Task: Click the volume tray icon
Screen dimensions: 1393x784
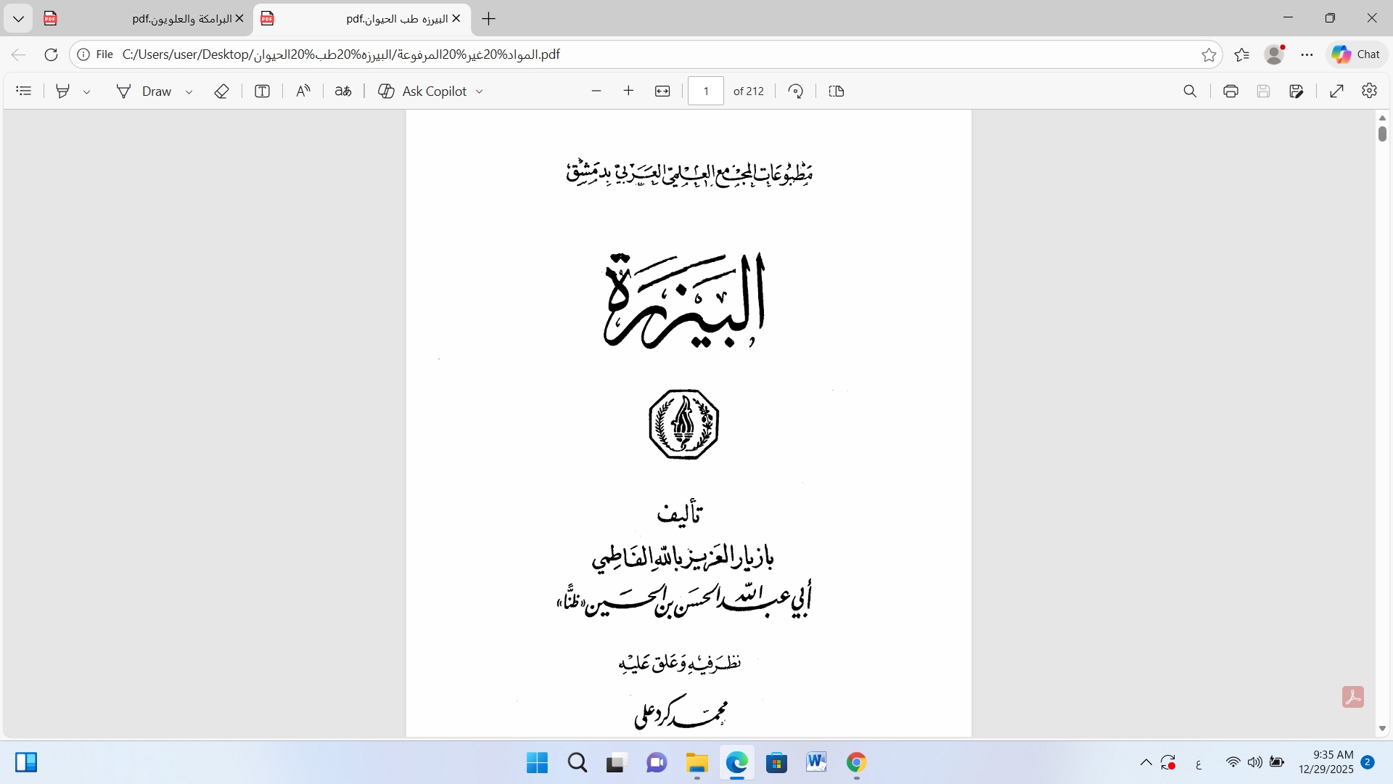Action: click(1255, 762)
